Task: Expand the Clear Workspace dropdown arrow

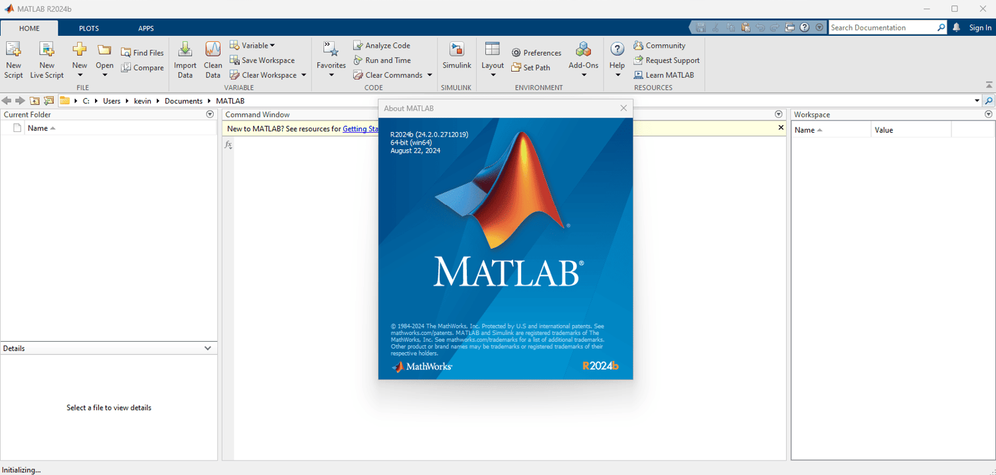Action: click(x=304, y=75)
